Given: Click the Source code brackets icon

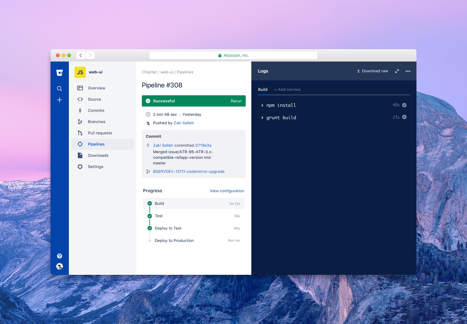Looking at the screenshot, I should pos(80,99).
